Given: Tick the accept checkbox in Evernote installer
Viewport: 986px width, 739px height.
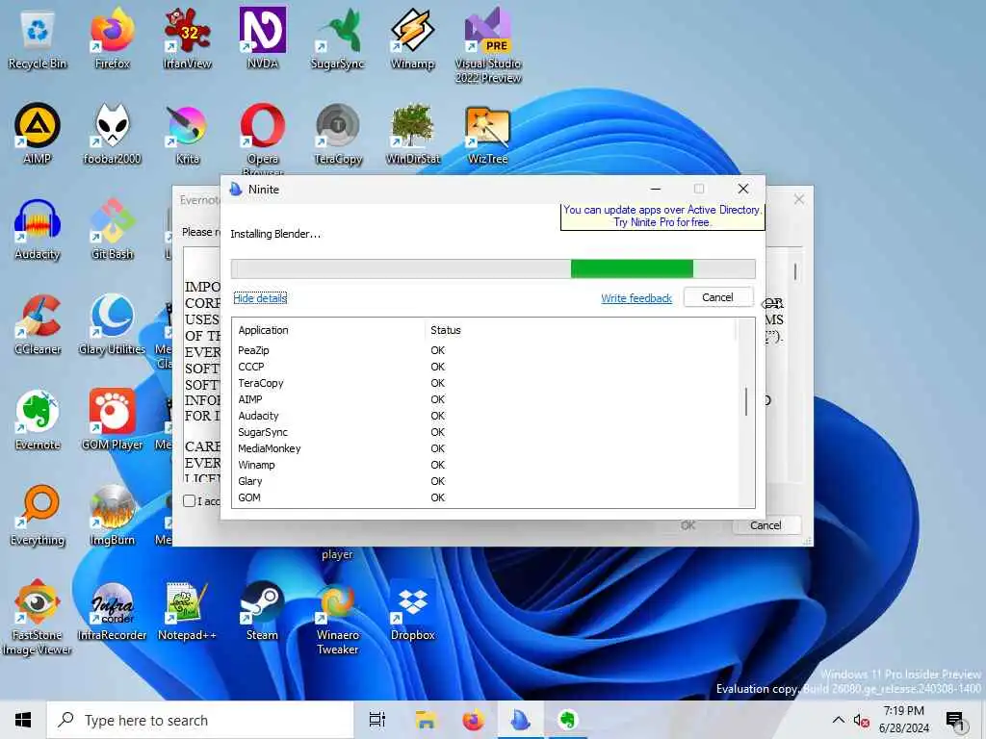Looking at the screenshot, I should coord(190,500).
